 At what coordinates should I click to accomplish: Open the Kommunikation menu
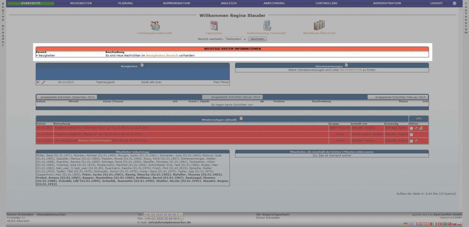(x=176, y=3)
